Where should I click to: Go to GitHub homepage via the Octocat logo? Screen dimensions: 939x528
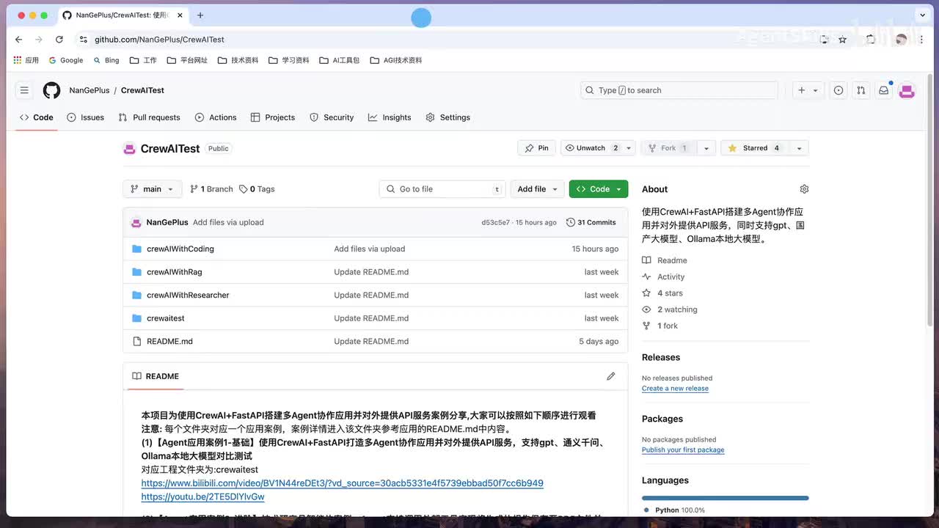(x=51, y=90)
